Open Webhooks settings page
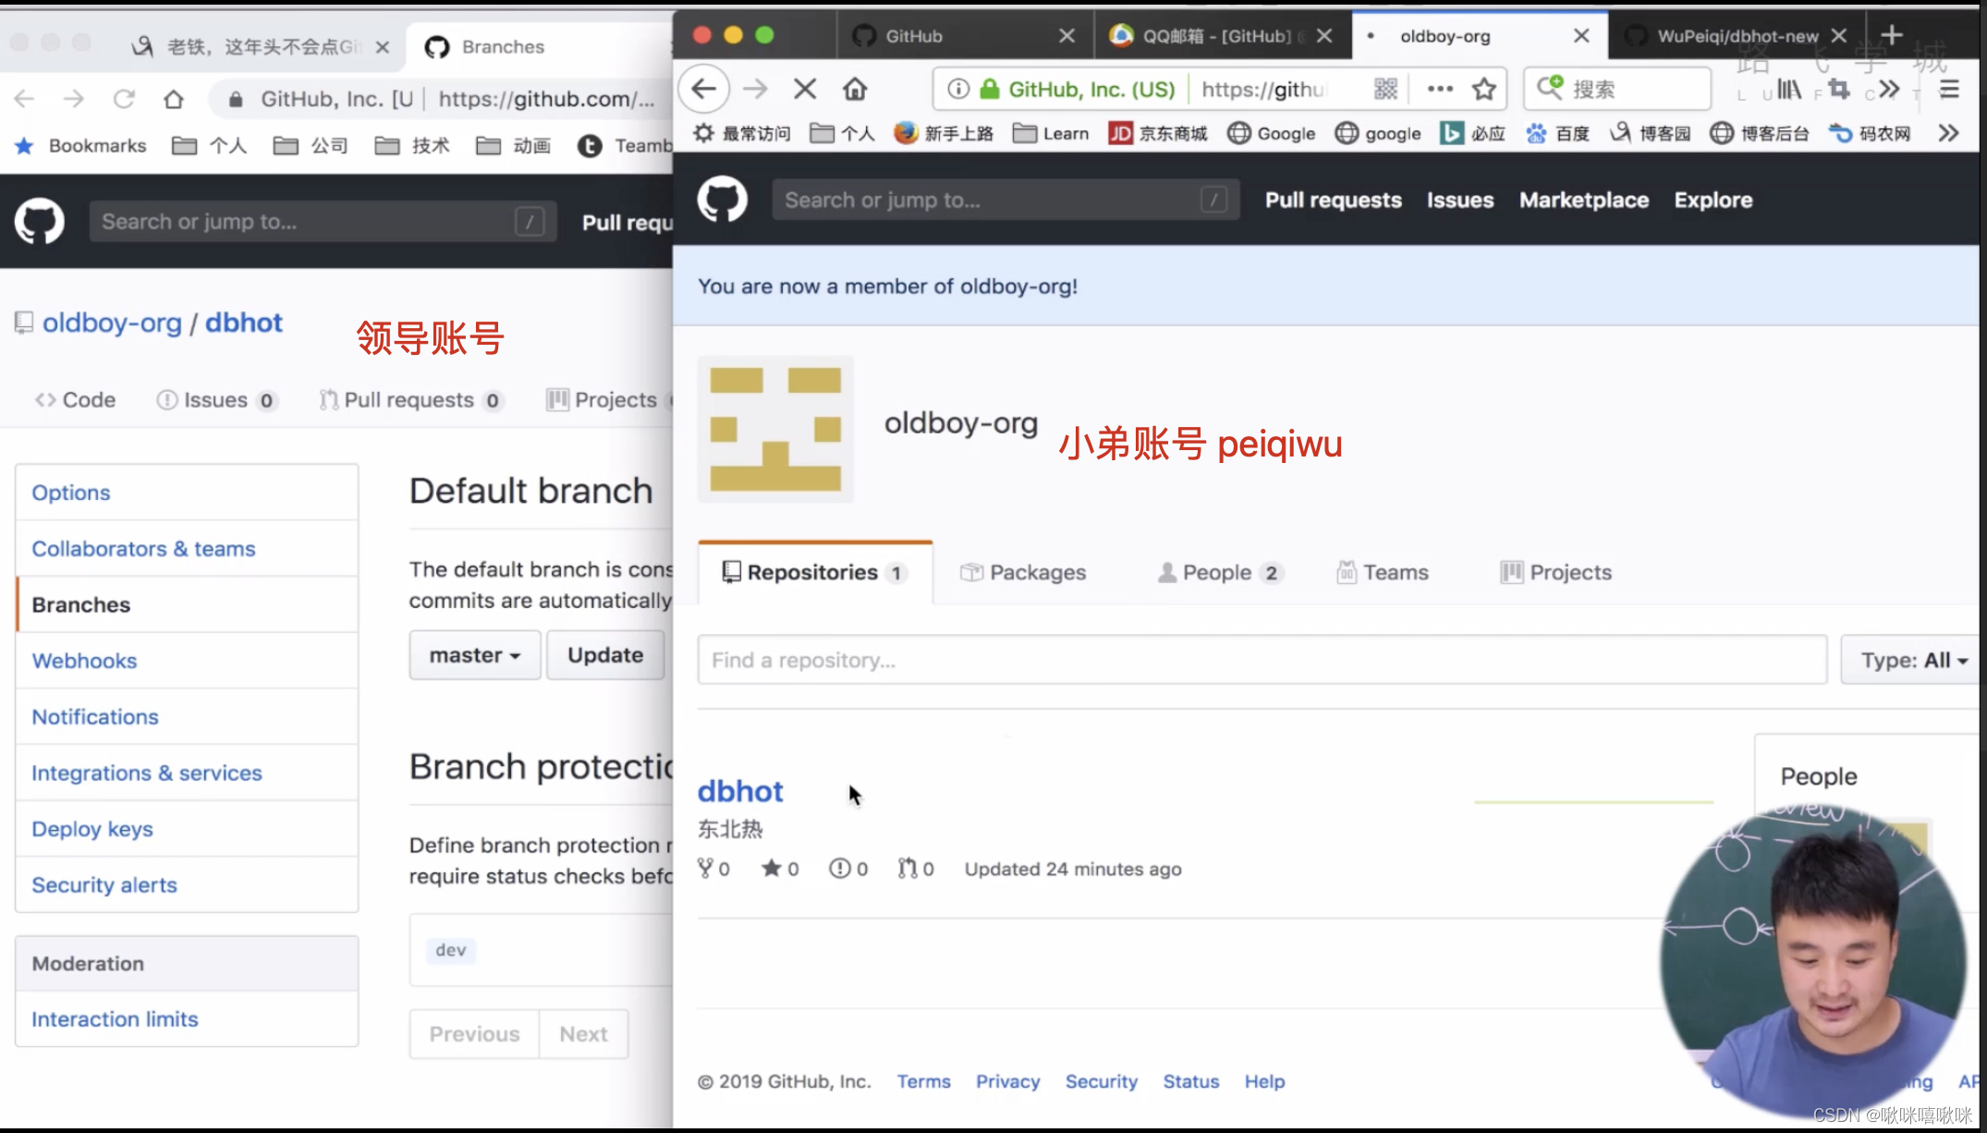Viewport: 1987px width, 1133px height. click(187, 661)
